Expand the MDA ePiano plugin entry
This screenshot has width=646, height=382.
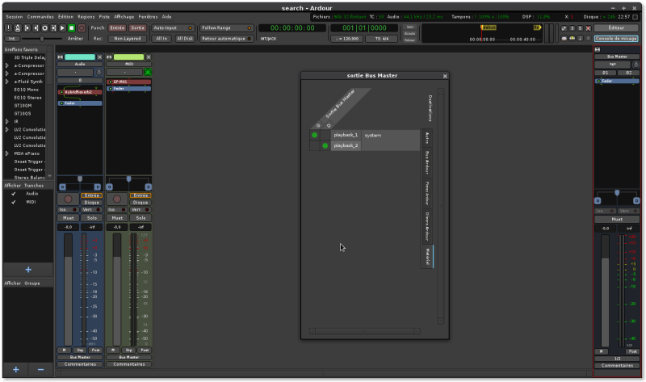(7, 153)
